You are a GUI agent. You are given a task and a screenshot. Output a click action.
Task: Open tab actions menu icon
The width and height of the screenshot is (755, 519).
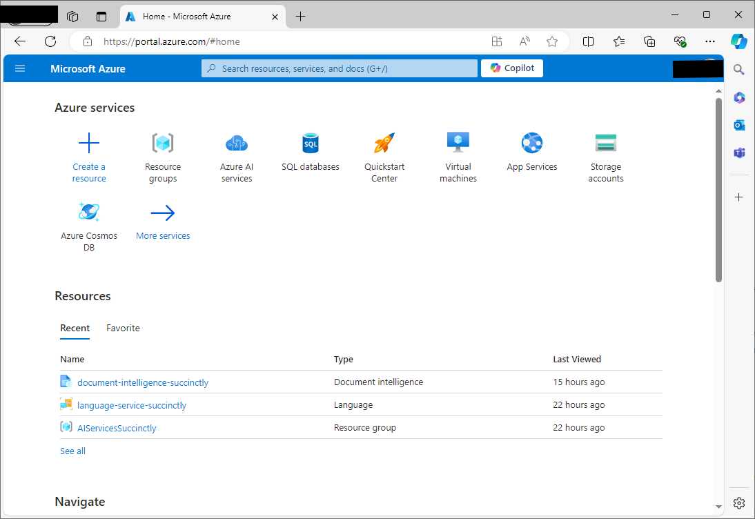pos(101,17)
